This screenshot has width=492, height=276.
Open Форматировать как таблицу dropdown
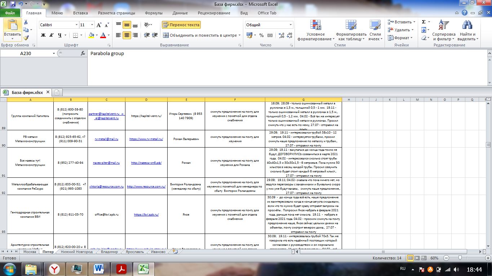tap(350, 31)
